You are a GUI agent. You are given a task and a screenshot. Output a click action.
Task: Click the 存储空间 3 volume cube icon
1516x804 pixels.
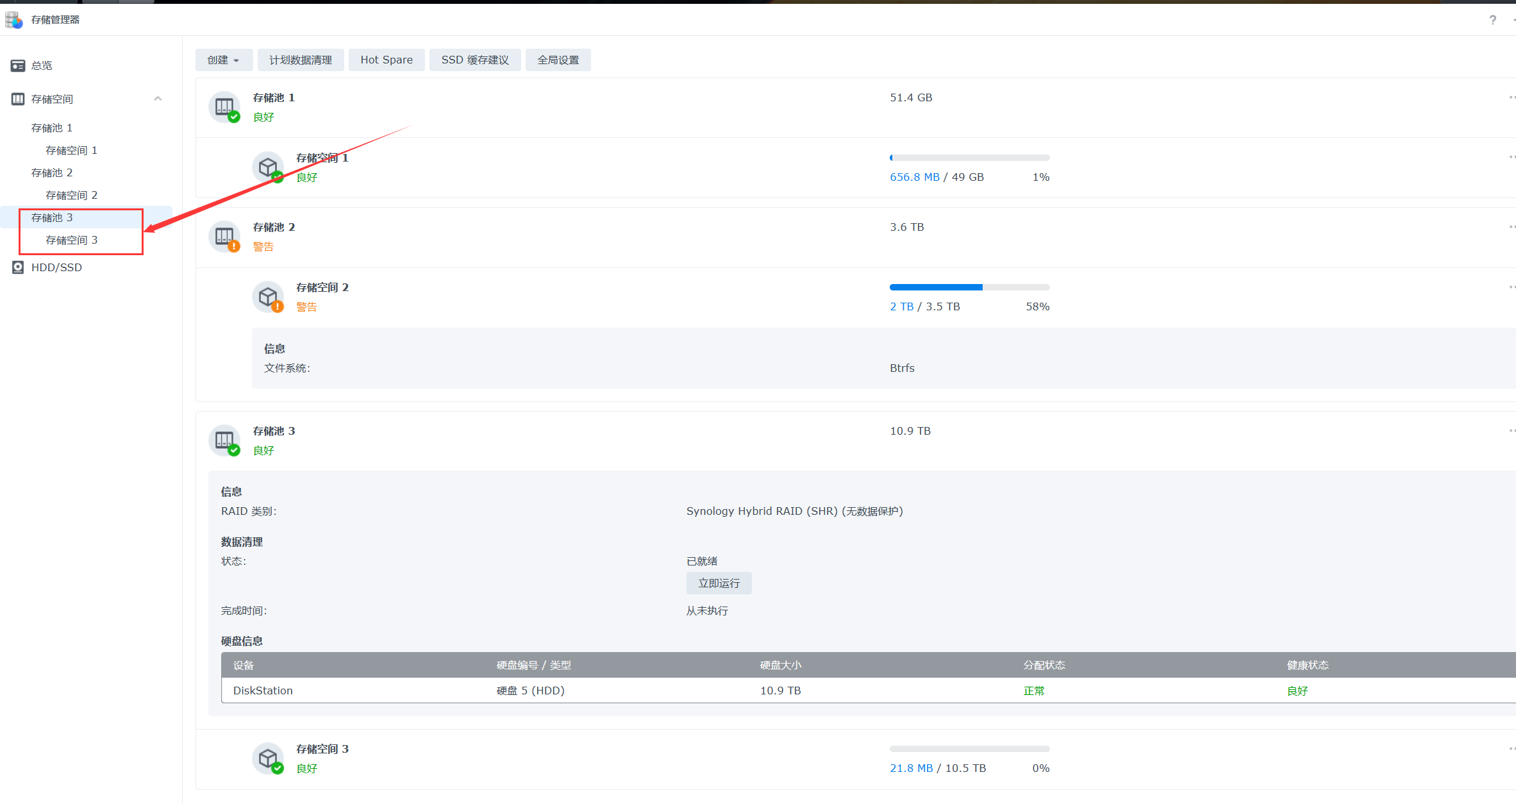268,758
